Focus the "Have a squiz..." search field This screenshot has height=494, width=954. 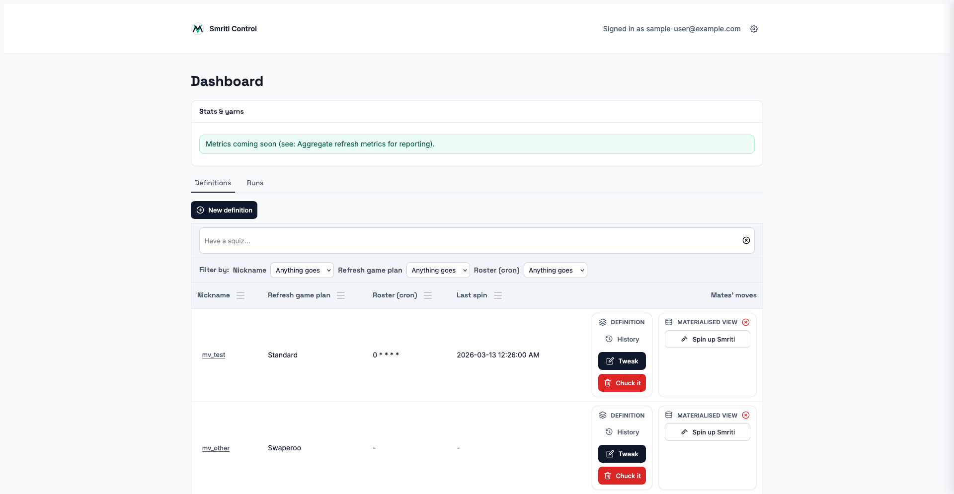click(467, 241)
